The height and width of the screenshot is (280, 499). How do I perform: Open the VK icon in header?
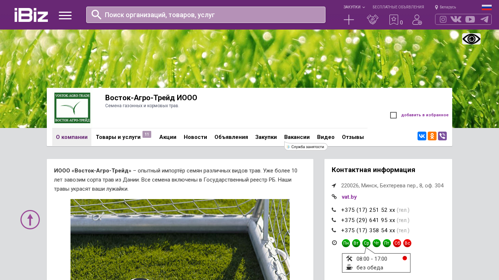point(456,19)
